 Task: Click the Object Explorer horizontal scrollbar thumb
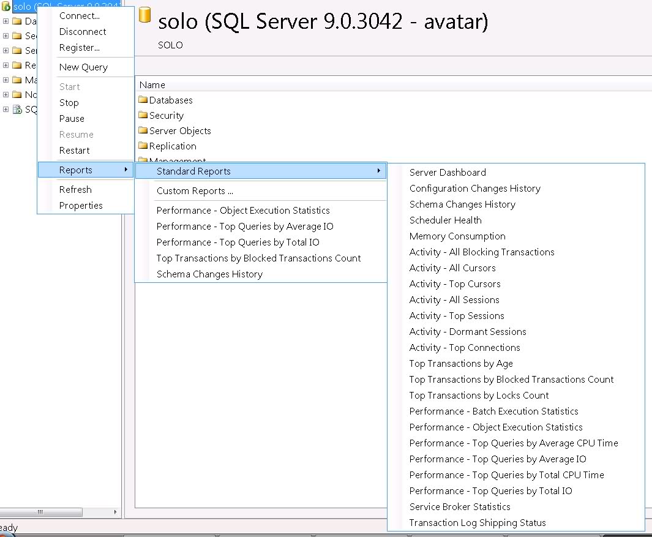point(41,512)
